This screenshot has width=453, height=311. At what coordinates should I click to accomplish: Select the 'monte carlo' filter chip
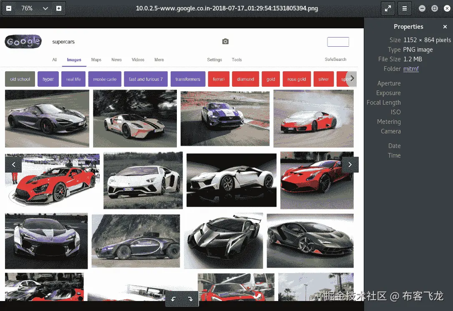[x=105, y=79]
